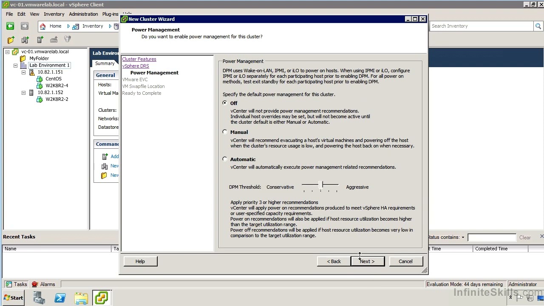Launch PowerShell from the taskbar
Screen dimensions: 544x306
coord(60,298)
